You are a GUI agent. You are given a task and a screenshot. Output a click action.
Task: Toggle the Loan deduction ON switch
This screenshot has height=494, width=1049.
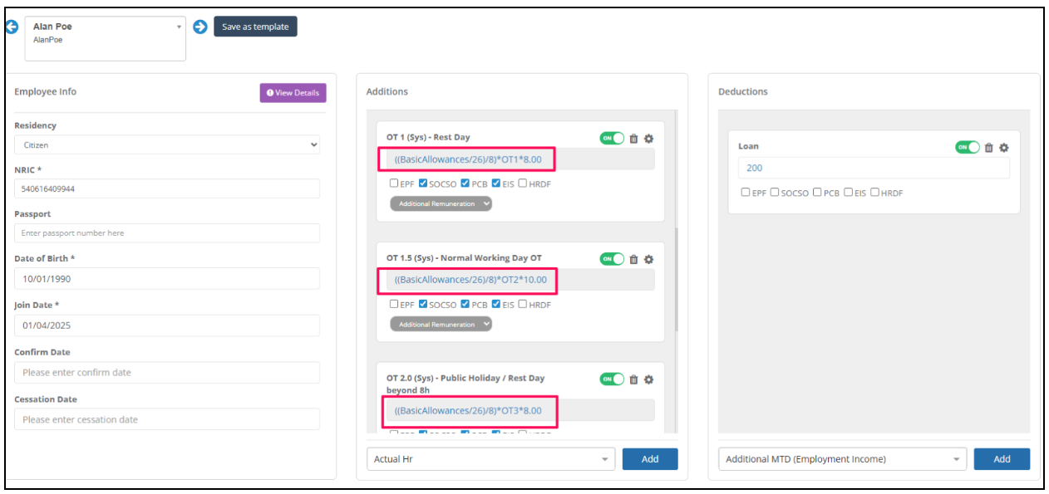[x=968, y=147]
